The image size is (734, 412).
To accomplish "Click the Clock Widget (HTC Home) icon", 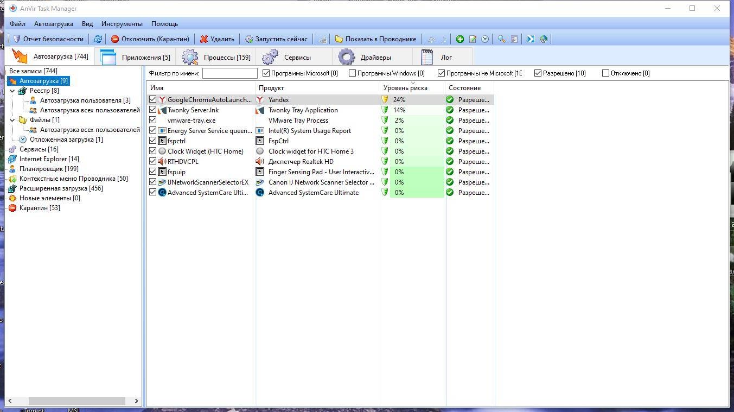I will 162,151.
